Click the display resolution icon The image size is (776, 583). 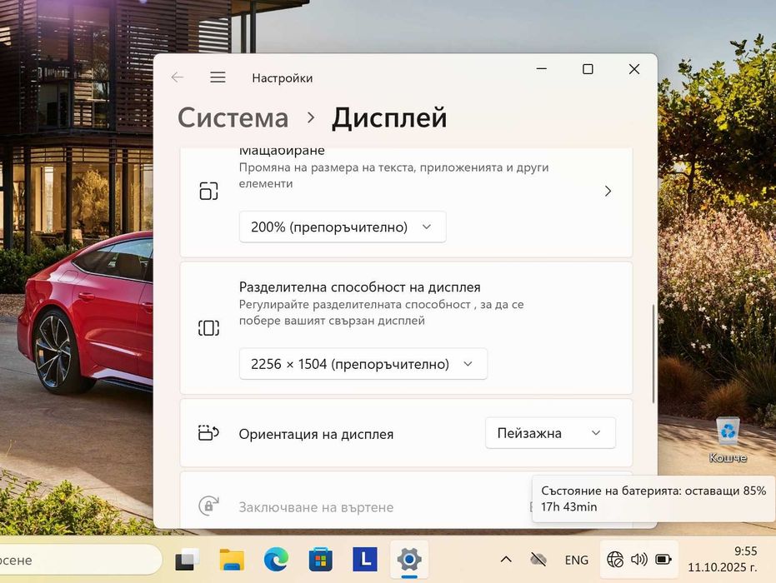[209, 328]
